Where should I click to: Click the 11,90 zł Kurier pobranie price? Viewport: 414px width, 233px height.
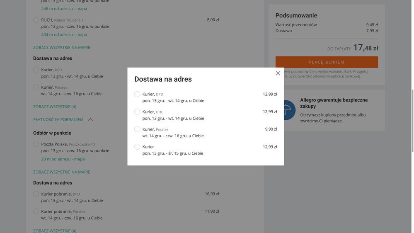[x=212, y=211]
